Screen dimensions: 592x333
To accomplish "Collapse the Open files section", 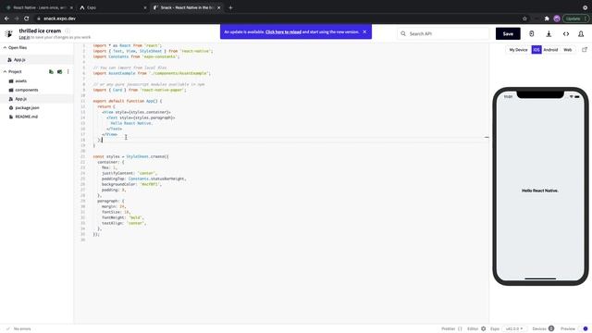I will (x=5, y=47).
